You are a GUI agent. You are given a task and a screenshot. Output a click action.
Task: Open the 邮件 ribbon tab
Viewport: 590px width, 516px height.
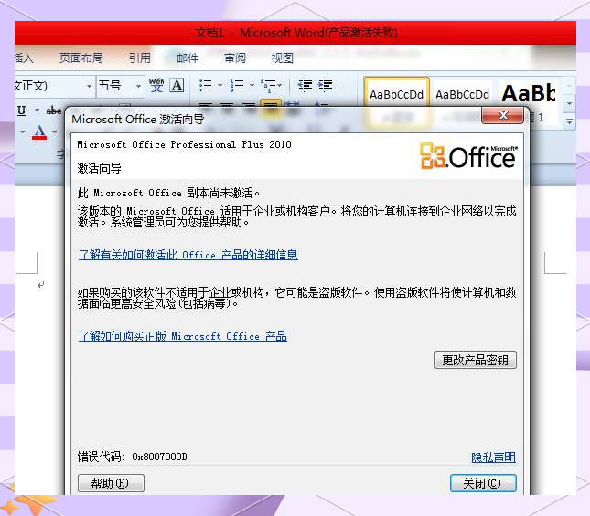point(188,58)
